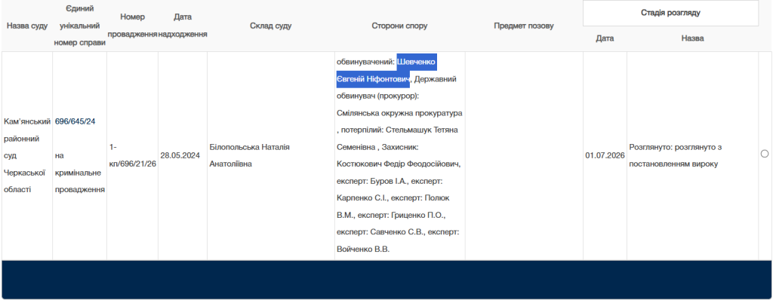Click the dark blue footer bar
The width and height of the screenshot is (773, 300).
pyautogui.click(x=386, y=280)
